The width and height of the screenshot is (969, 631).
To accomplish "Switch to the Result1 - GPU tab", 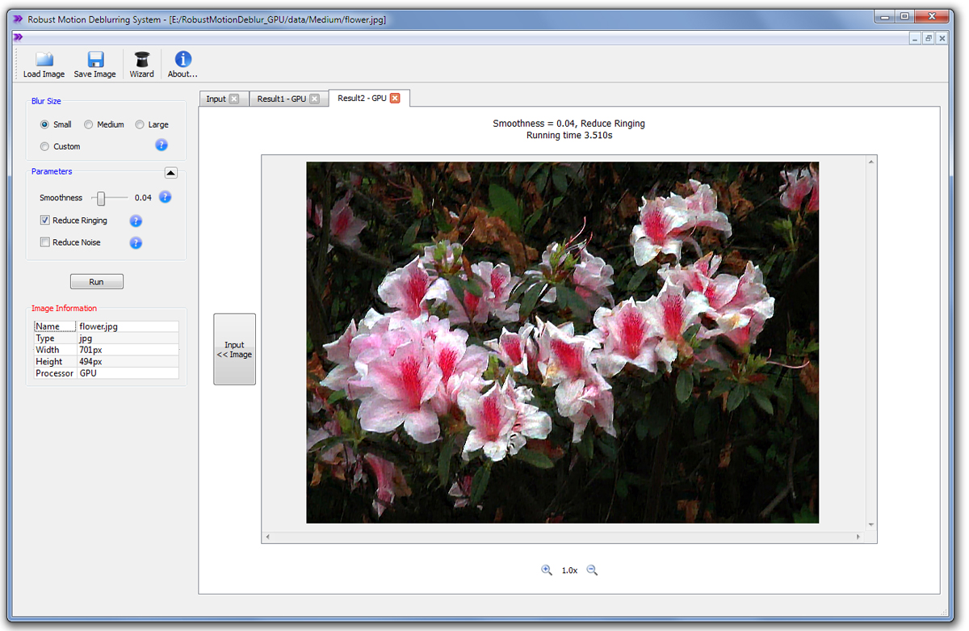I will click(x=281, y=99).
